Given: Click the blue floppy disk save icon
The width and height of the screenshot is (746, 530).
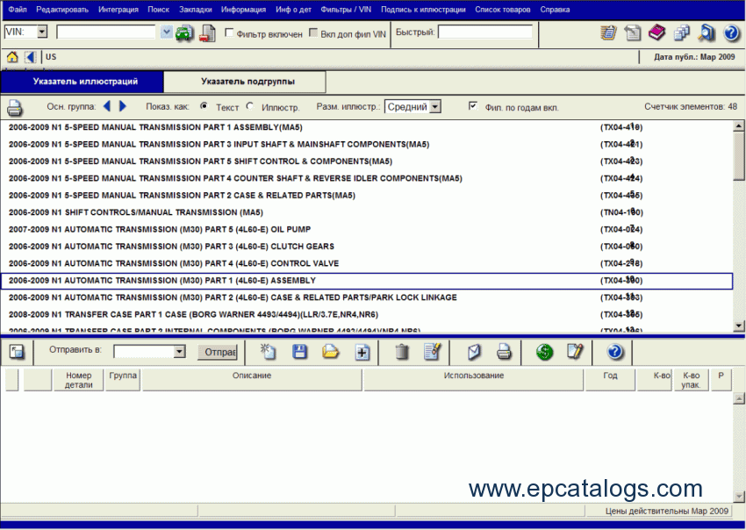Looking at the screenshot, I should coord(300,352).
